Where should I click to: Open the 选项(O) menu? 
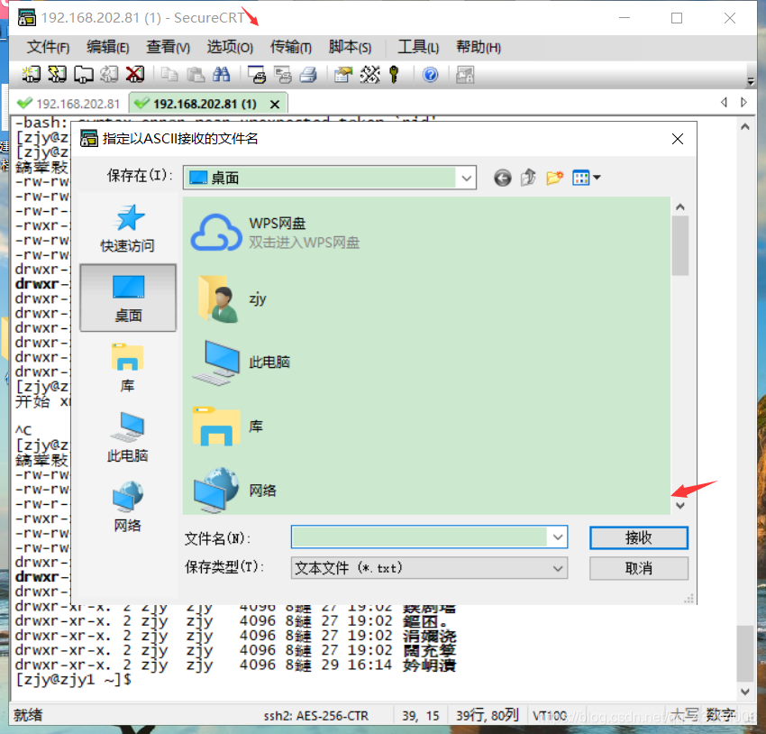pyautogui.click(x=230, y=48)
